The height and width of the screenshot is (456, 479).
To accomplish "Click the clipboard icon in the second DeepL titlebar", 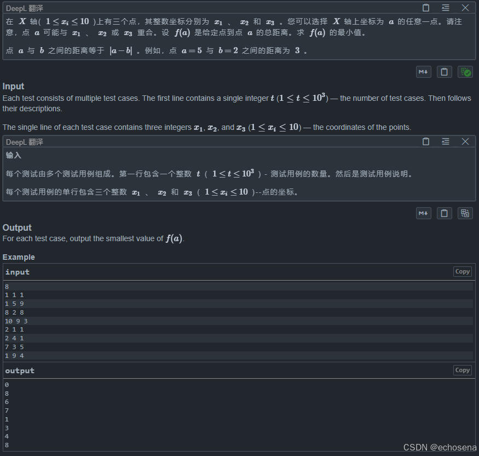I will pyautogui.click(x=425, y=141).
